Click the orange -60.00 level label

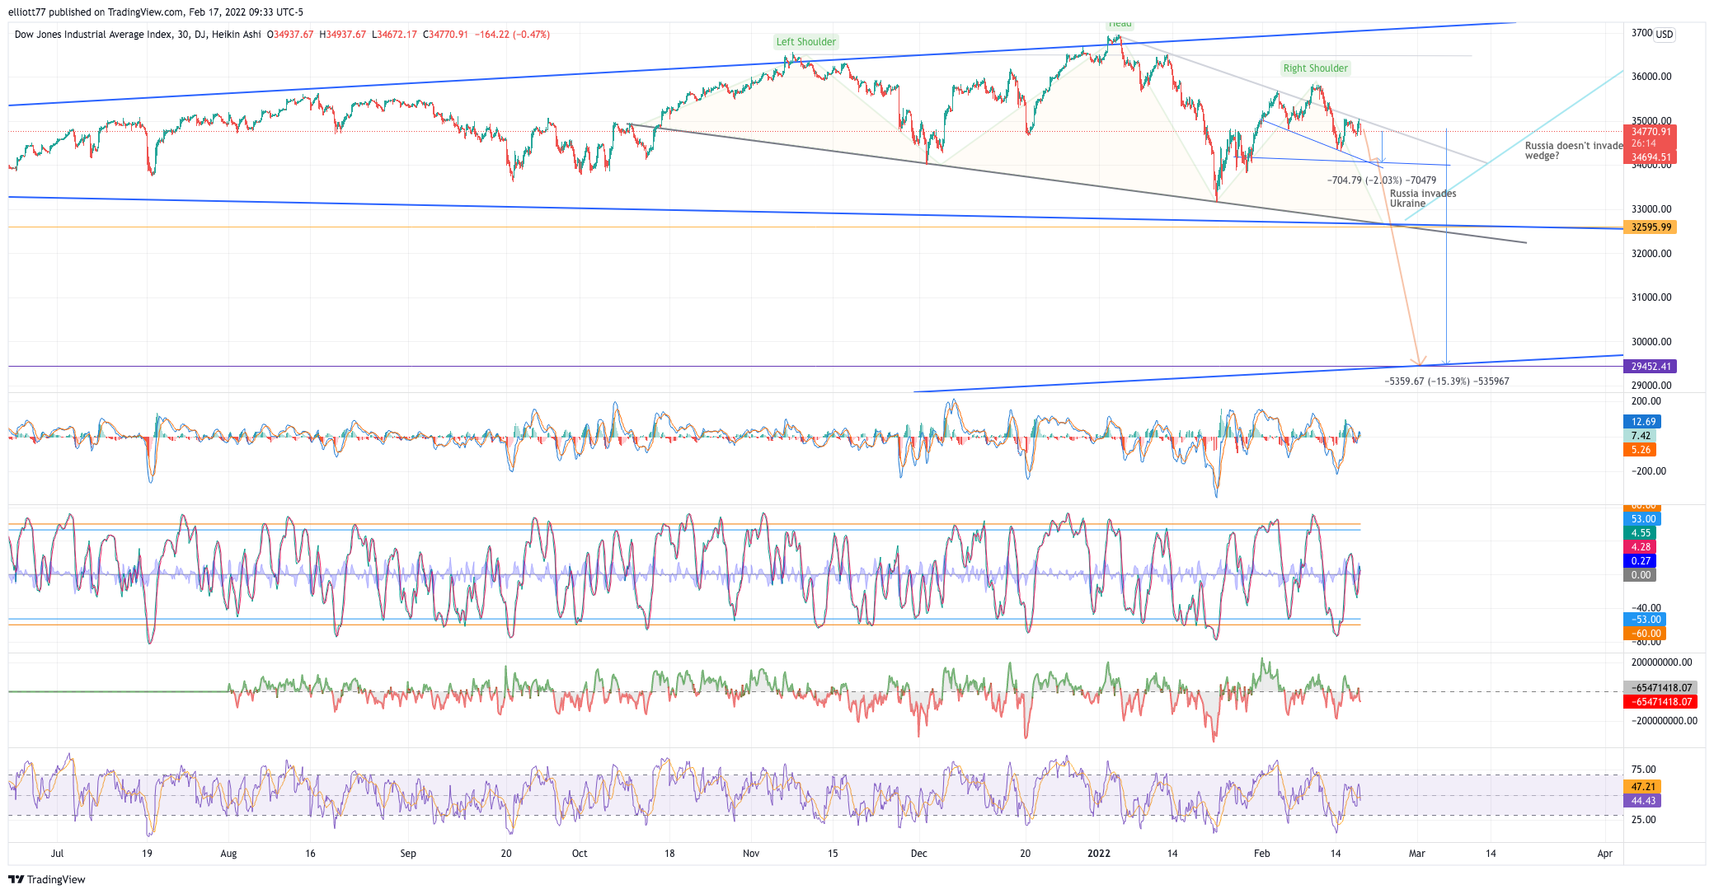pos(1645,634)
